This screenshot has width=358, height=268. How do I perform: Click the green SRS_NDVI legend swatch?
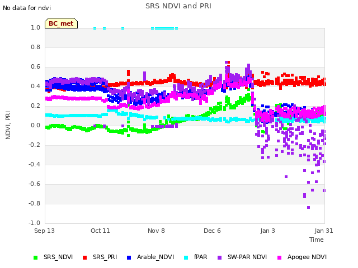coord(35,257)
